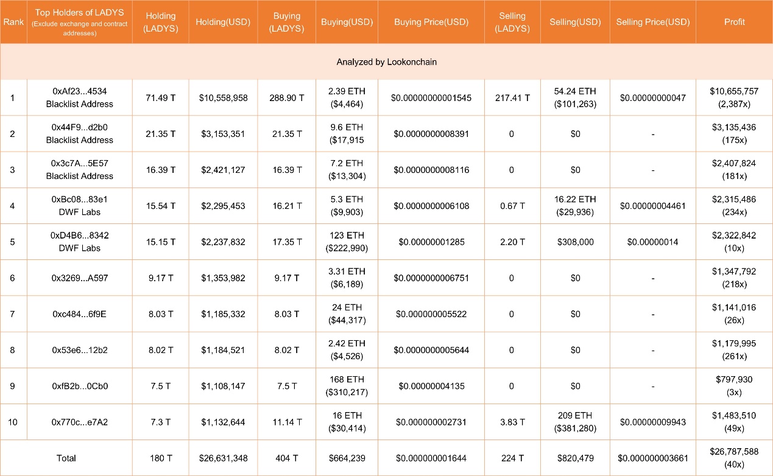This screenshot has width=773, height=476.
Task: Select buying price "$0.00000001285"
Action: [432, 242]
